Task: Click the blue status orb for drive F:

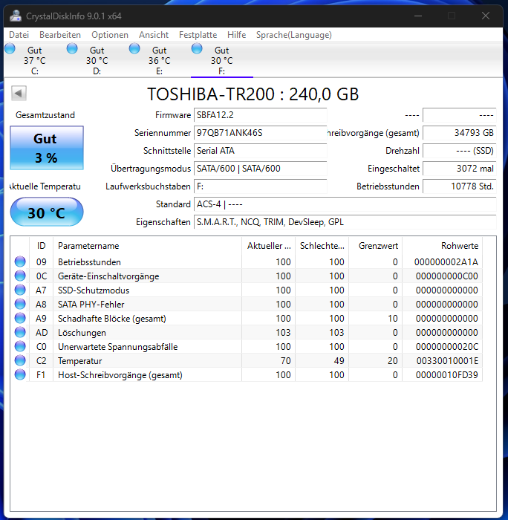Action: click(x=197, y=48)
